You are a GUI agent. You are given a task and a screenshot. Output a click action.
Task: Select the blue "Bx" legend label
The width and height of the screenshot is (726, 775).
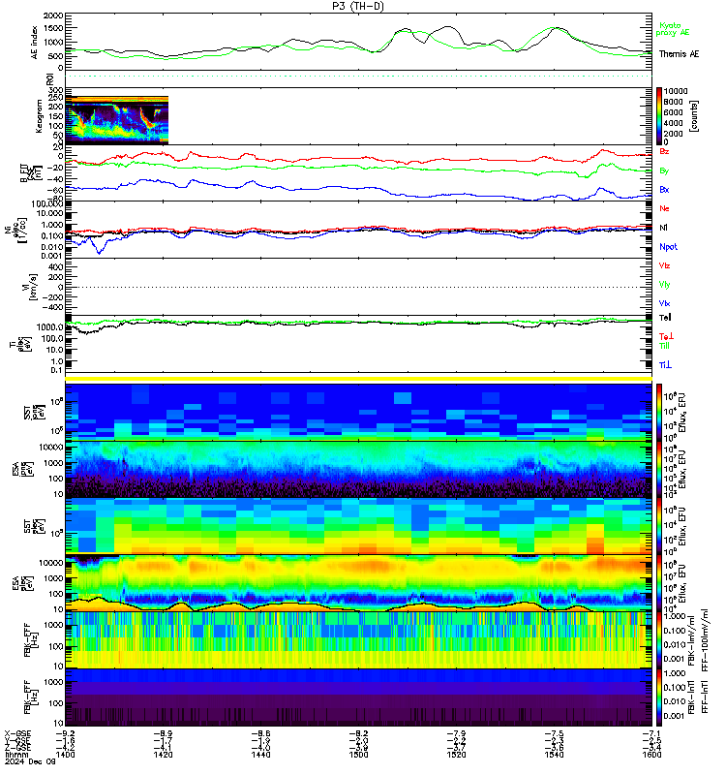coord(664,189)
